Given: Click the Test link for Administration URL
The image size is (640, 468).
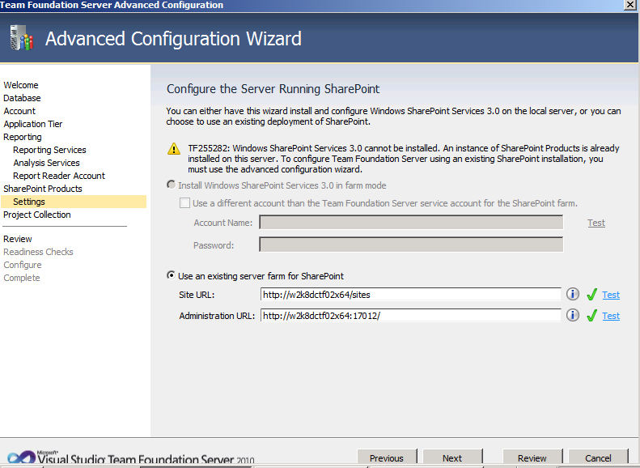Looking at the screenshot, I should [x=611, y=316].
